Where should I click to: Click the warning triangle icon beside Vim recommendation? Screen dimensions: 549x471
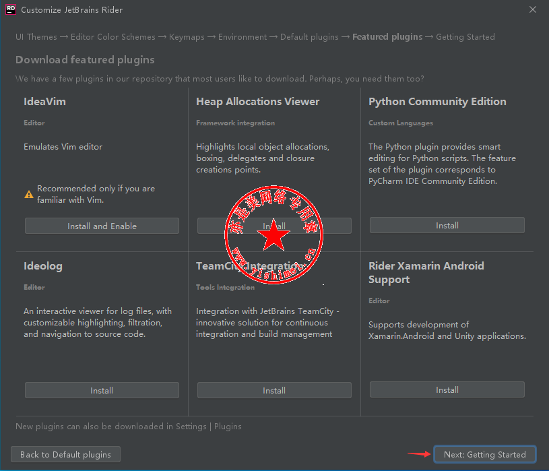coord(29,194)
